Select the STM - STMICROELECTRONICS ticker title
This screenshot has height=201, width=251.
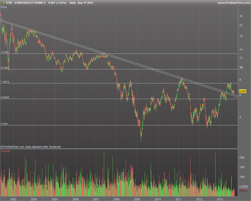coord(26,3)
